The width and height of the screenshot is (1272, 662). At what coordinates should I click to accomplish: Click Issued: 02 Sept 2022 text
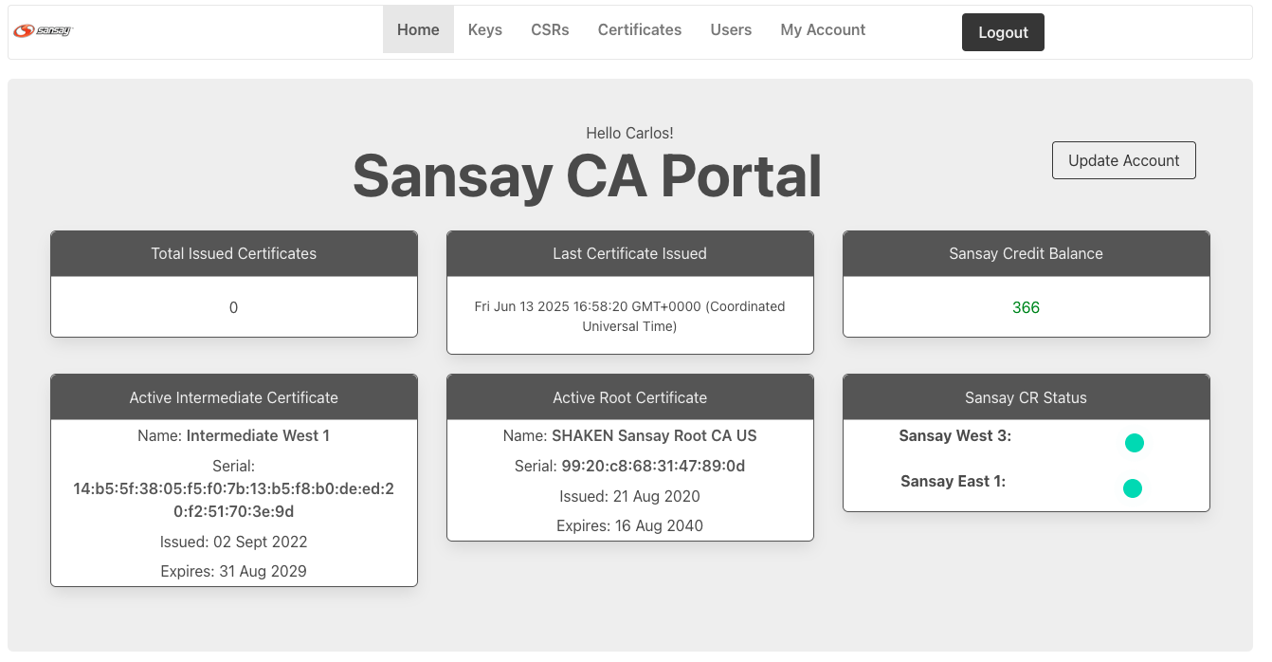234,542
